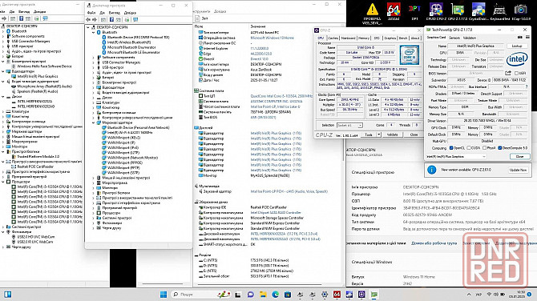The height and width of the screenshot is (301, 537).
Task: Switch to Sensors tab in GPU-Z
Action: tap(454, 38)
